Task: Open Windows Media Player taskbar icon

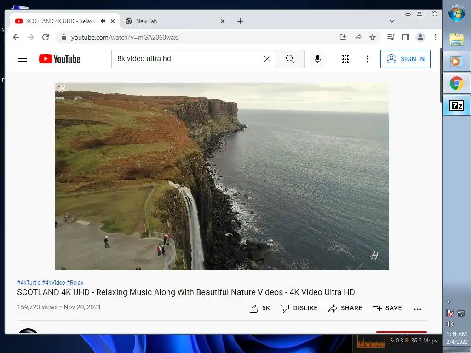Action: 457,62
